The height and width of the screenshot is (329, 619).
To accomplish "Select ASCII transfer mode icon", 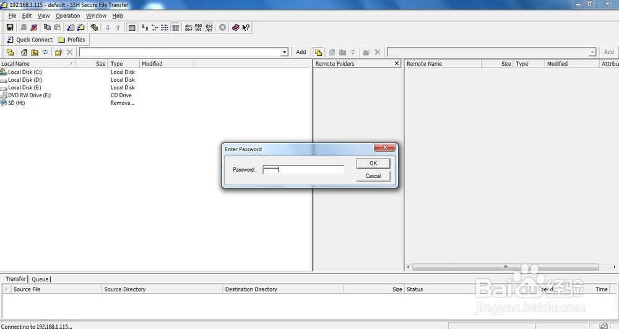I will click(x=189, y=27).
